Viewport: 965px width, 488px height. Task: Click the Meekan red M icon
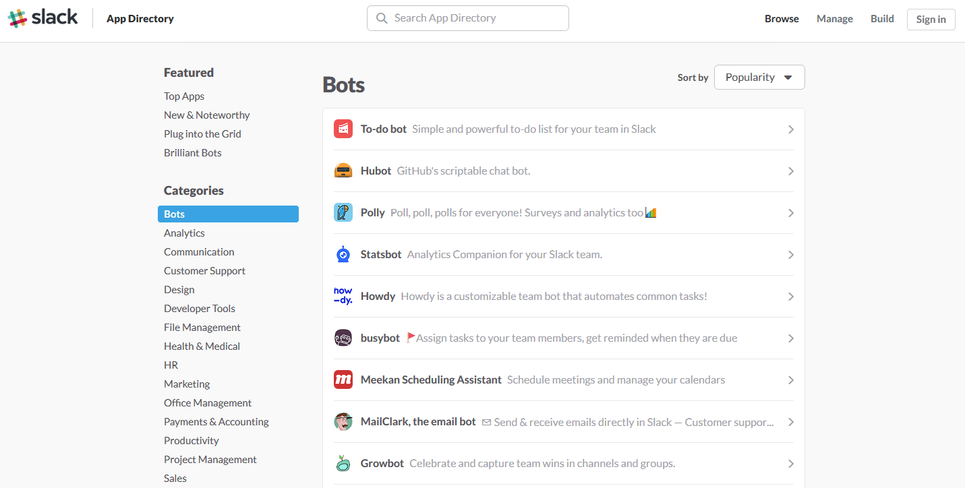(x=343, y=379)
